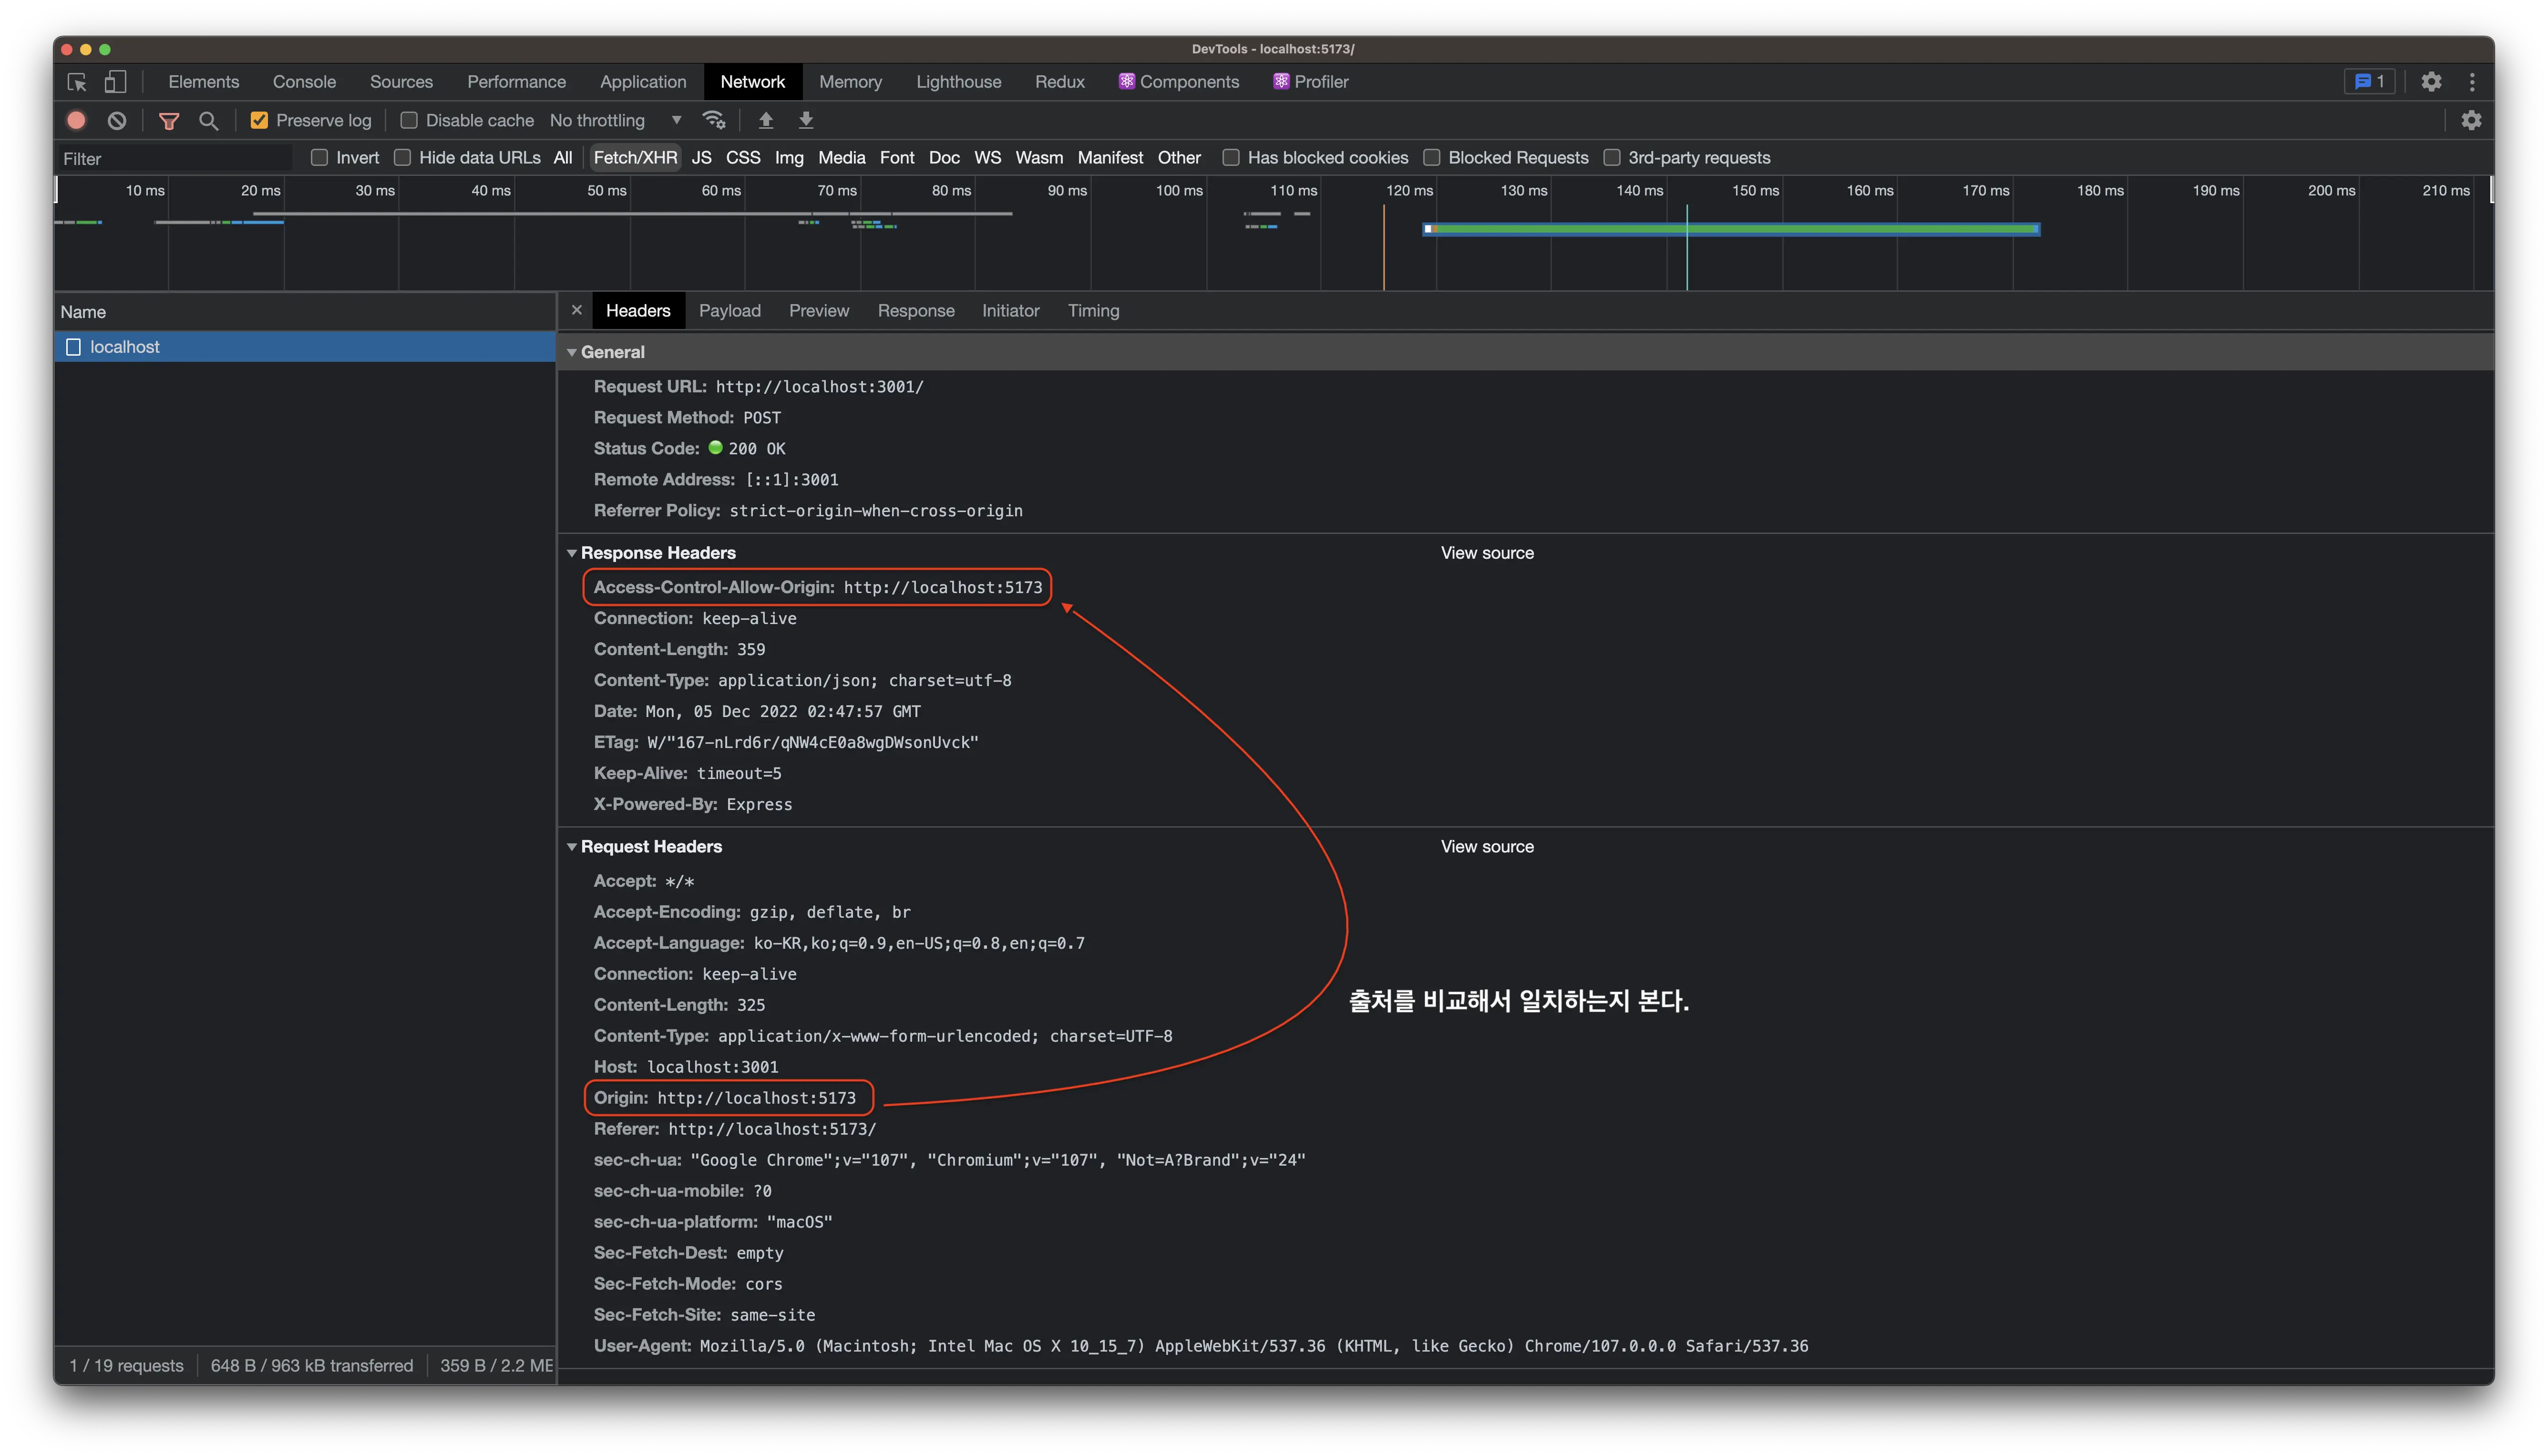2548x1456 pixels.
Task: Open the Payload tab
Action: tap(729, 311)
